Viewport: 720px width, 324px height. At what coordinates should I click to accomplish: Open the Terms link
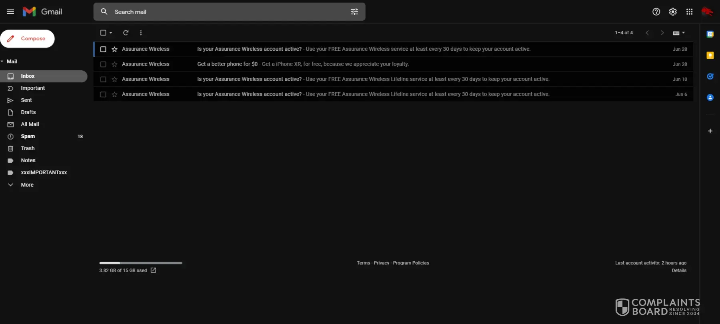pyautogui.click(x=363, y=263)
